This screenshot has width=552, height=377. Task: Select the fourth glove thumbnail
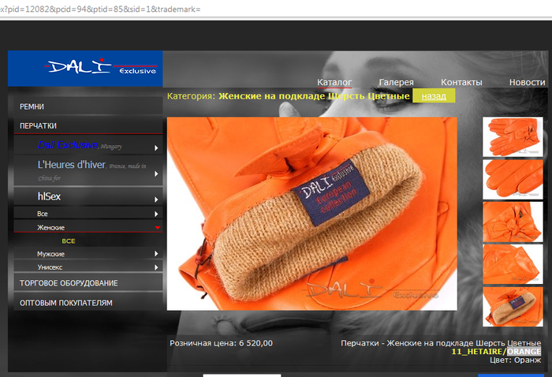(x=513, y=263)
